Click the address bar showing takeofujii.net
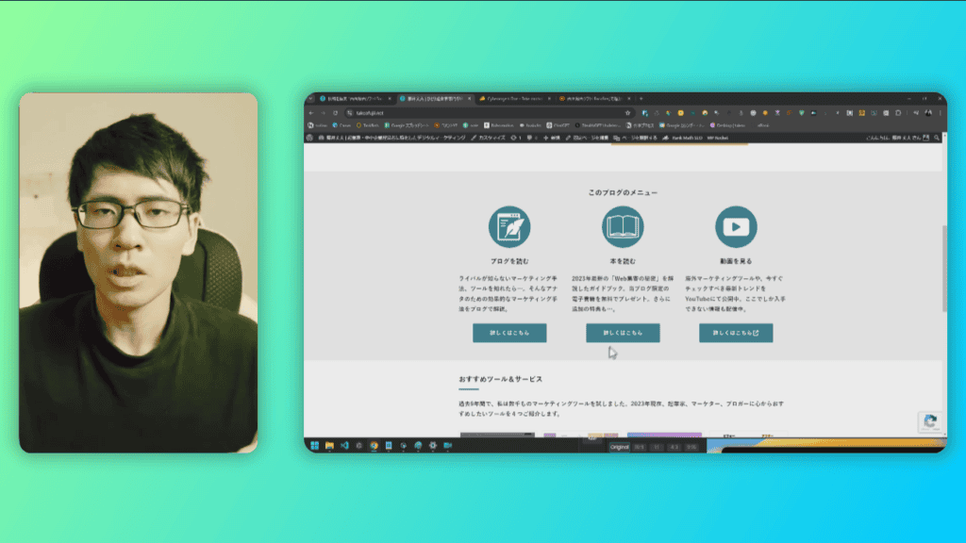This screenshot has height=543, width=966. 490,113
